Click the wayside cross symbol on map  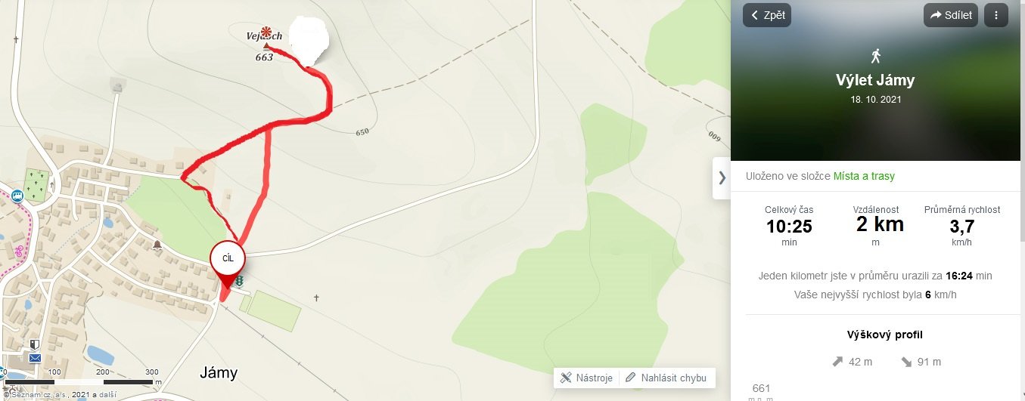click(316, 298)
